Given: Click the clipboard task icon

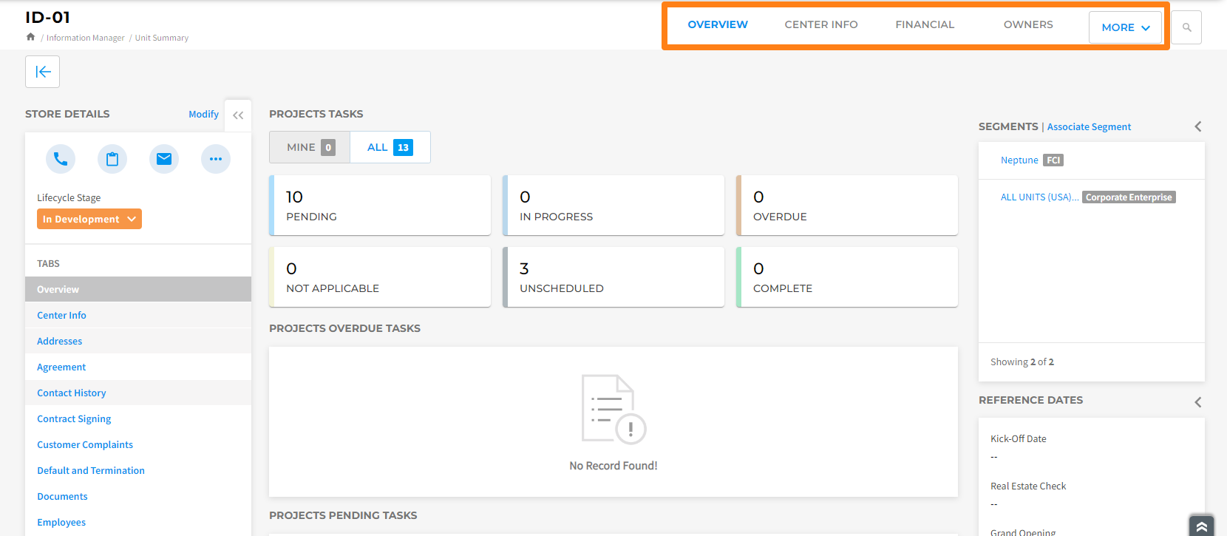Looking at the screenshot, I should tap(112, 159).
